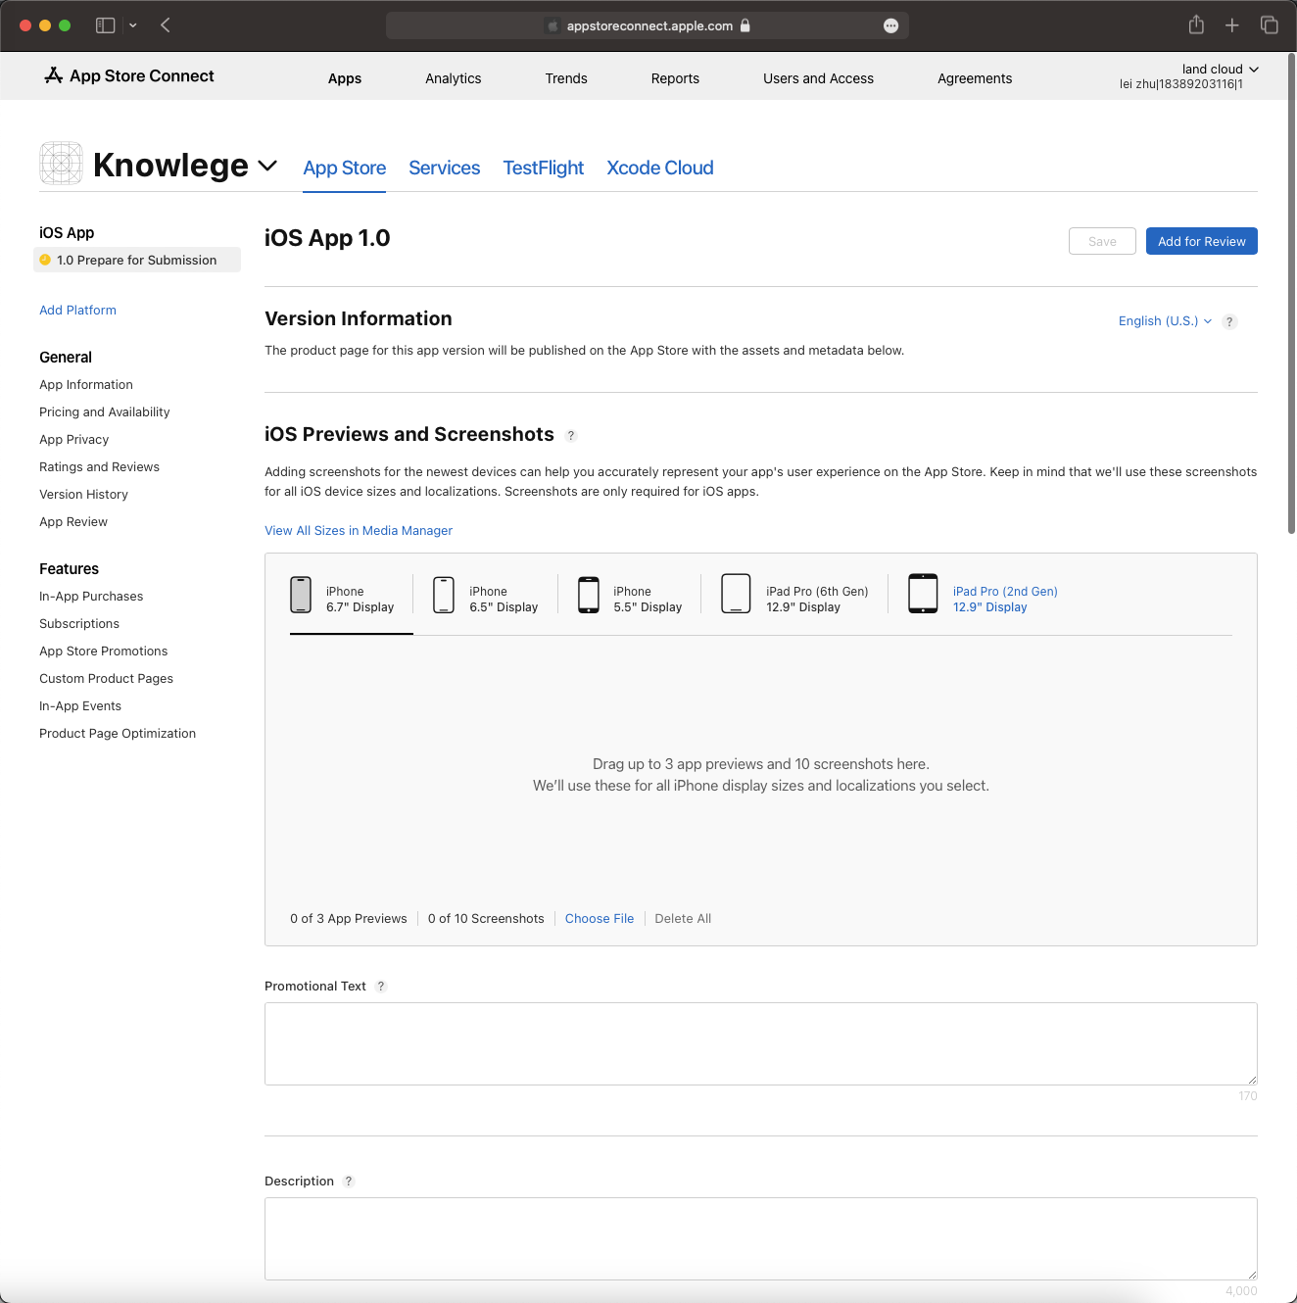Select 1.0 Prepare for Submission in sidebar

point(137,260)
